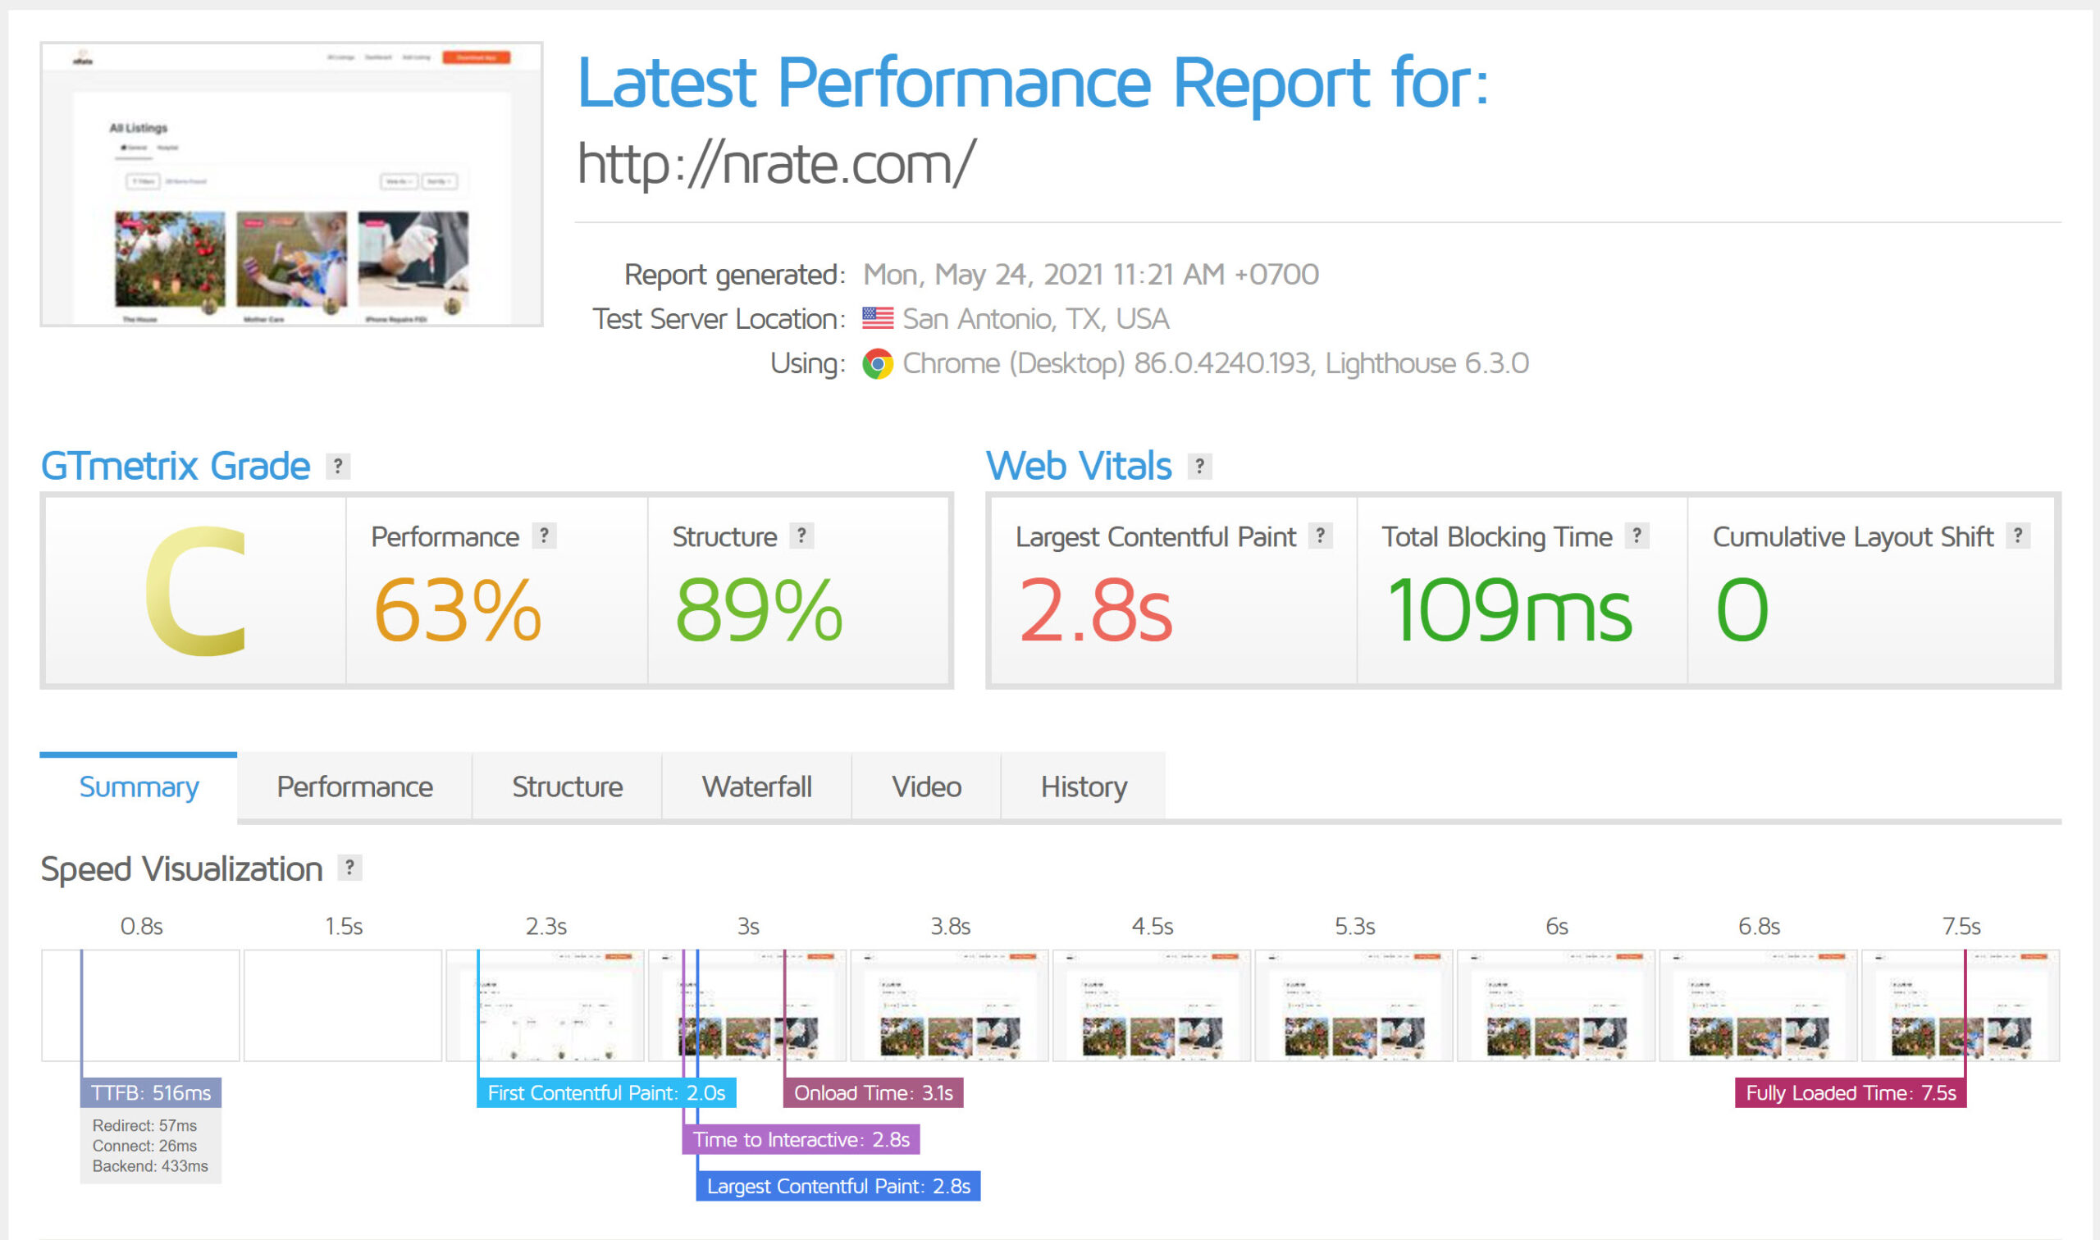Viewport: 2100px width, 1240px height.
Task: Click the Time to Interactive: 2.8s marker
Action: point(801,1140)
